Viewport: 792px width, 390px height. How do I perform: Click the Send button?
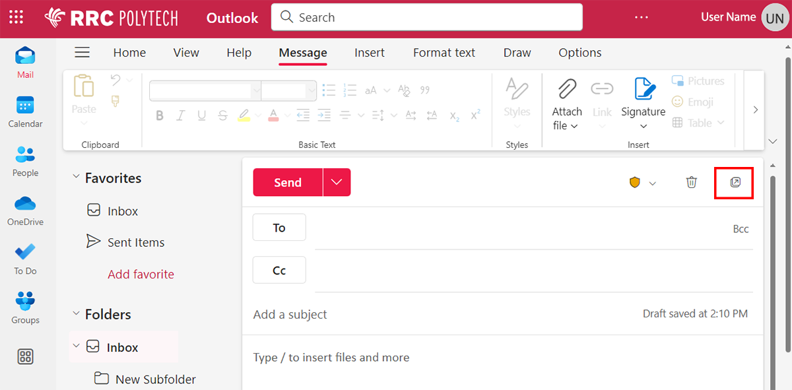[288, 183]
